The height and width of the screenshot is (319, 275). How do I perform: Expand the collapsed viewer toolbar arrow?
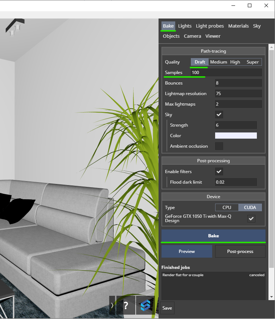pos(112,305)
